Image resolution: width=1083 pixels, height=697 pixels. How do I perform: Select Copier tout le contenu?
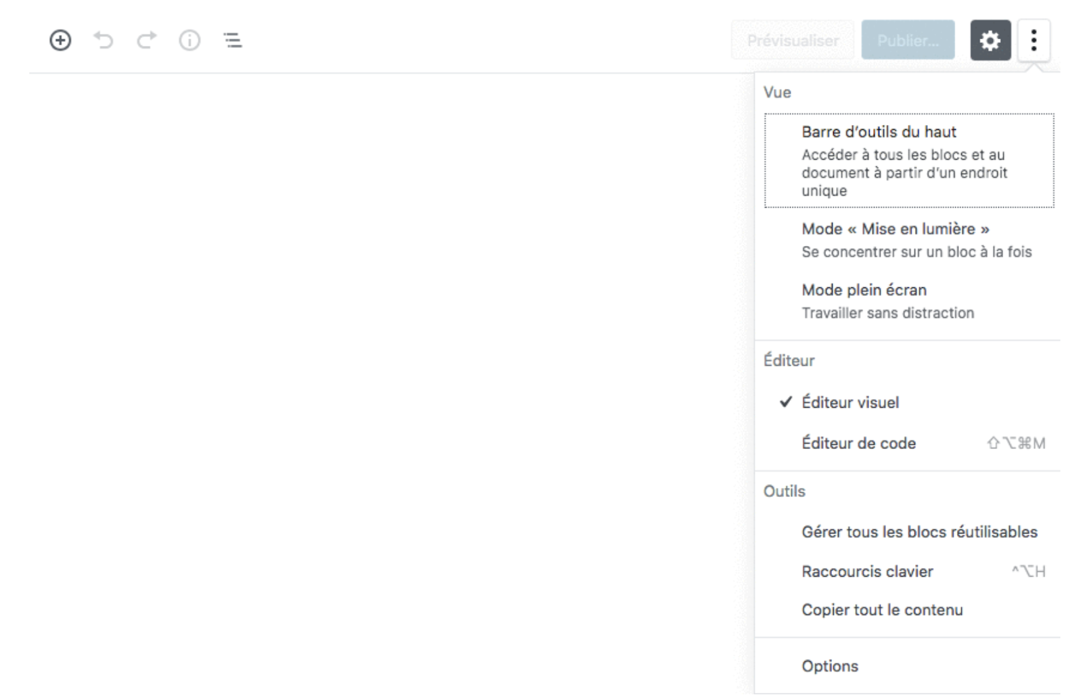(882, 610)
